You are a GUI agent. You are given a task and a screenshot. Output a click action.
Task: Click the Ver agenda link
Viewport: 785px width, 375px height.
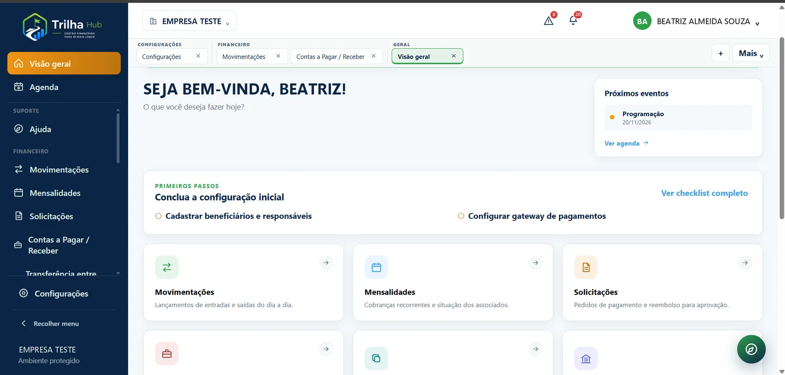[626, 143]
